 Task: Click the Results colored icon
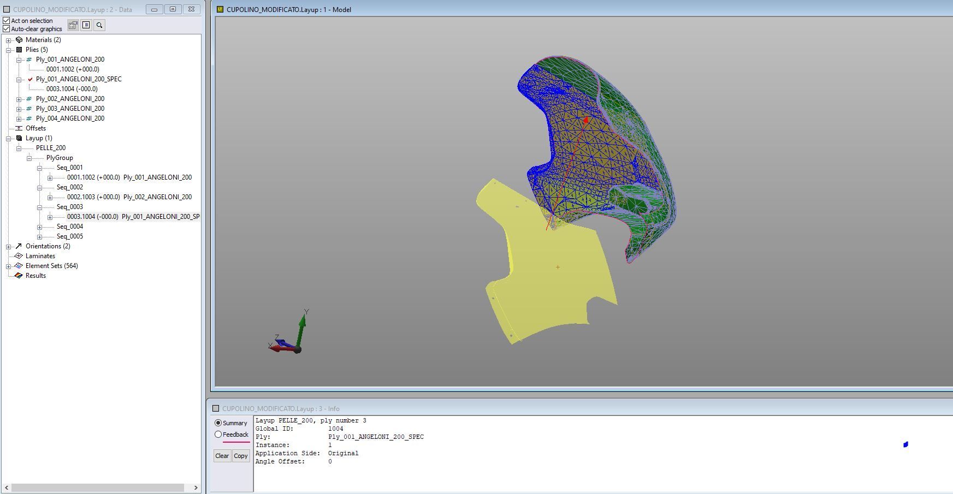coord(19,276)
